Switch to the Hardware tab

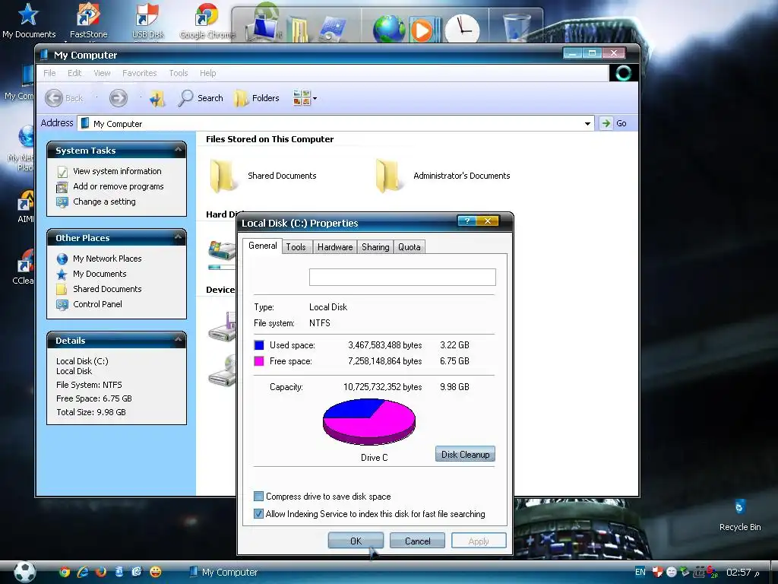coord(335,247)
